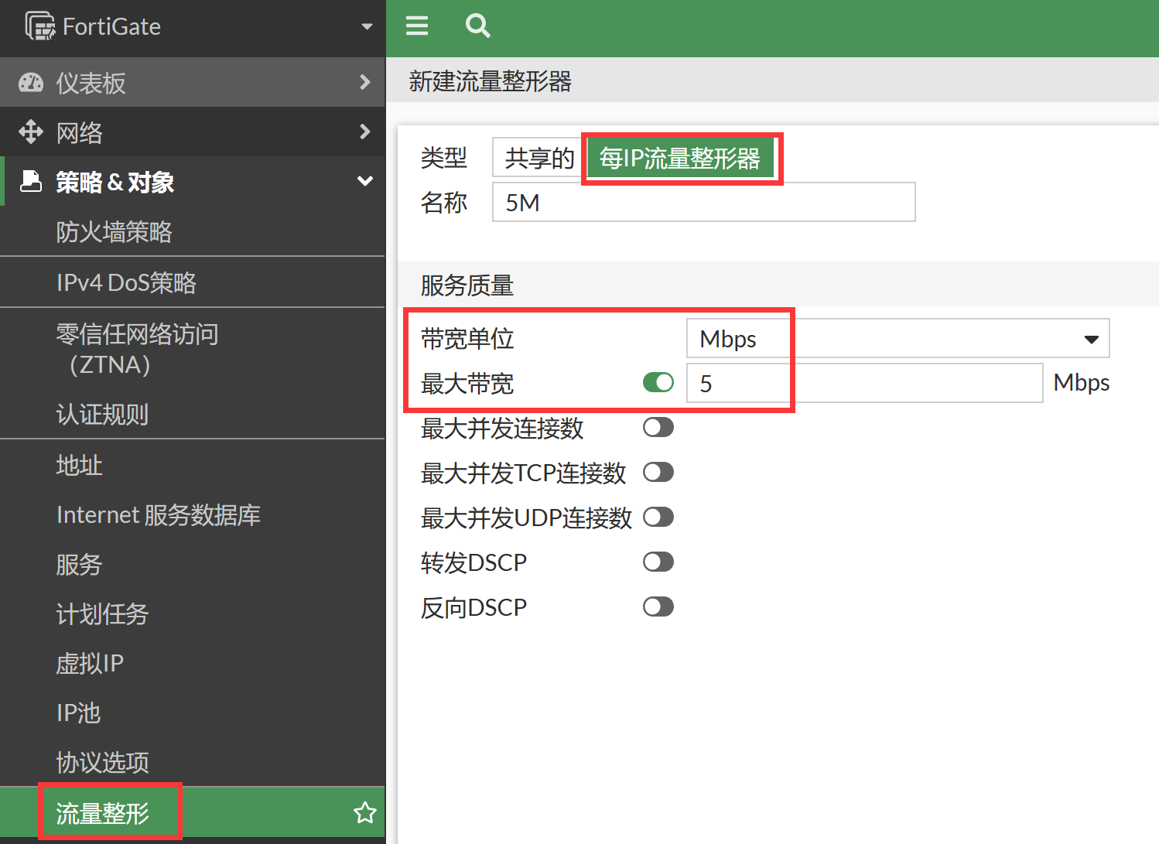Viewport: 1159px width, 844px height.
Task: Toggle the hamburger menu icon
Action: coord(417,26)
